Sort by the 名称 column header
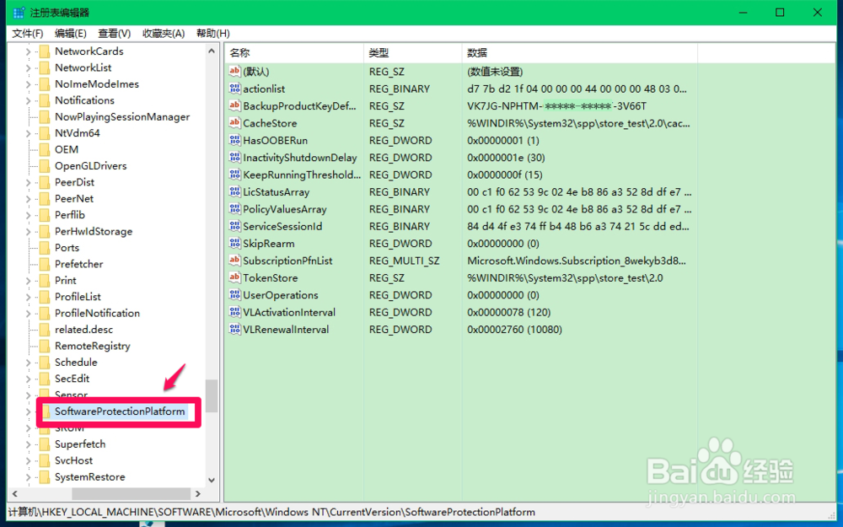This screenshot has height=527, width=843. 294,52
